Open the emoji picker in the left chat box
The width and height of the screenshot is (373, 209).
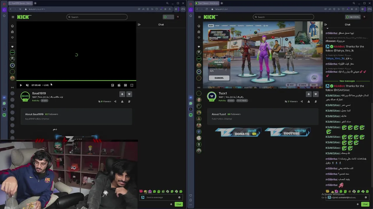tap(179, 197)
